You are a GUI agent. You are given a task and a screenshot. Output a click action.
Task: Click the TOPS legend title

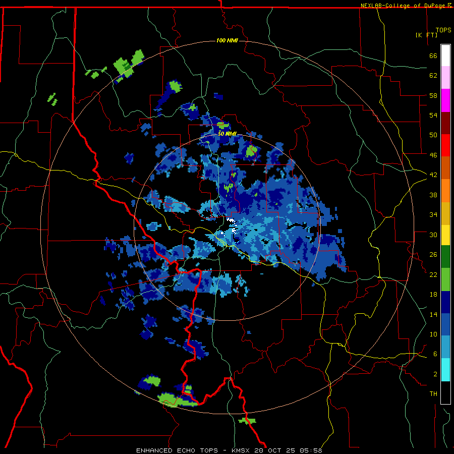point(443,30)
